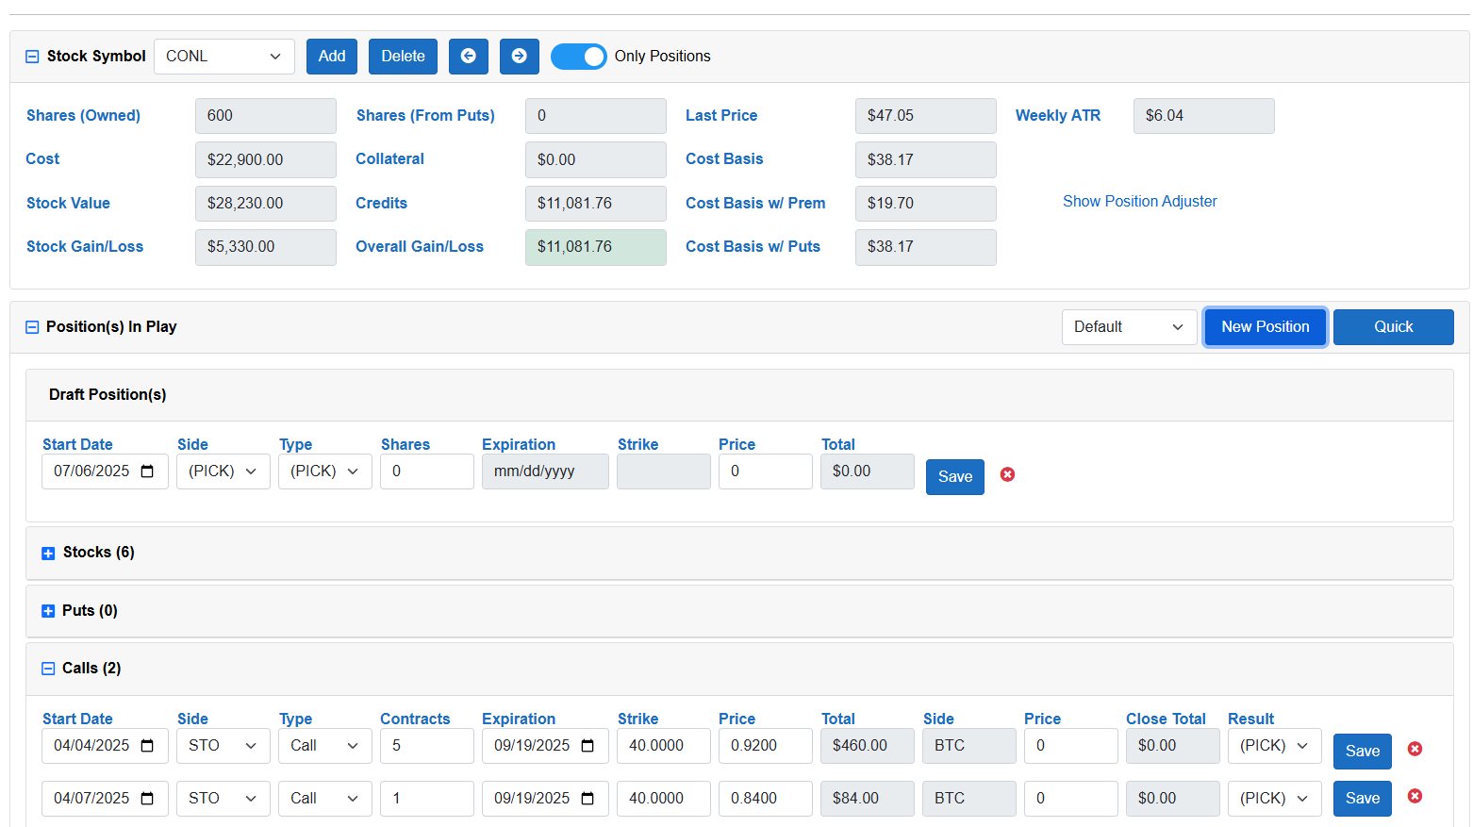The height and width of the screenshot is (827, 1473).
Task: Open calendar picker for draft Start Date
Action: tap(147, 471)
